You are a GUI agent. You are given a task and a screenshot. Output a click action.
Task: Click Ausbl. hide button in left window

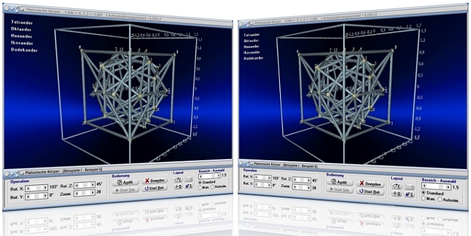pyautogui.click(x=125, y=182)
